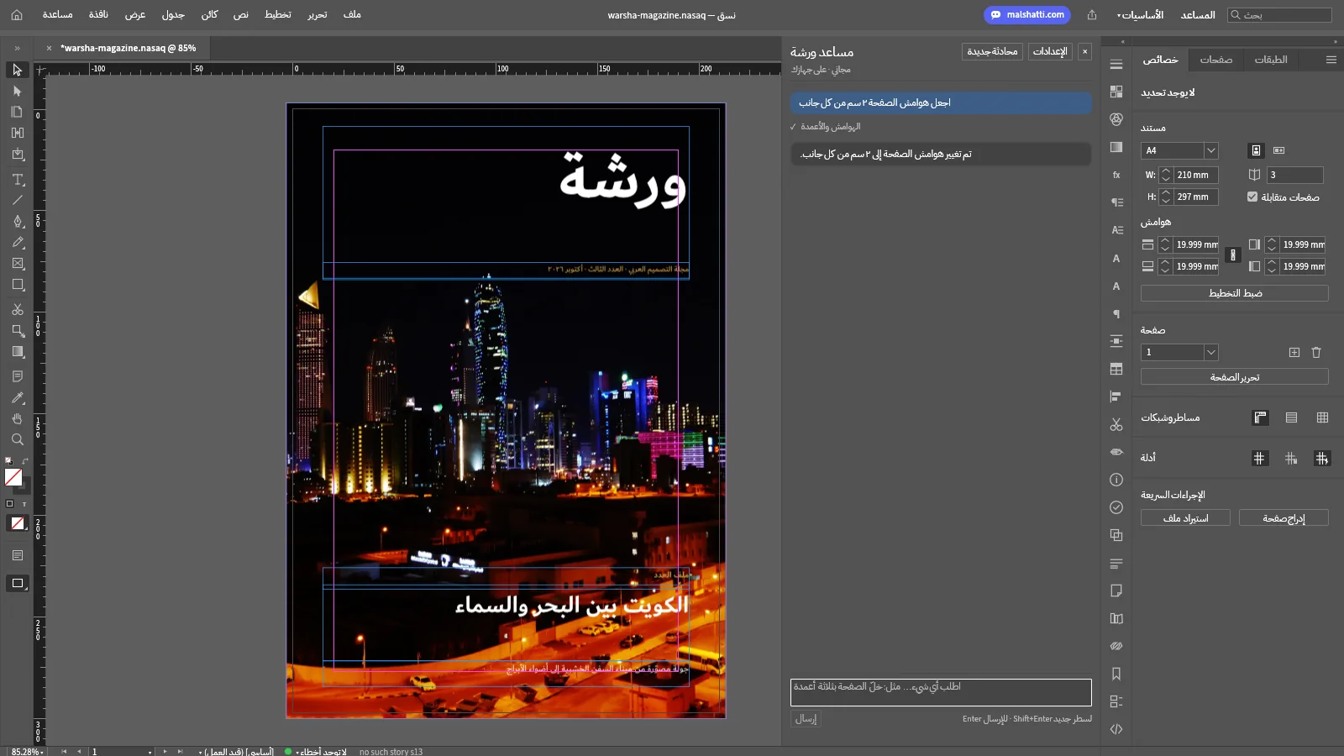Select the Direct Selection tool

click(x=17, y=91)
